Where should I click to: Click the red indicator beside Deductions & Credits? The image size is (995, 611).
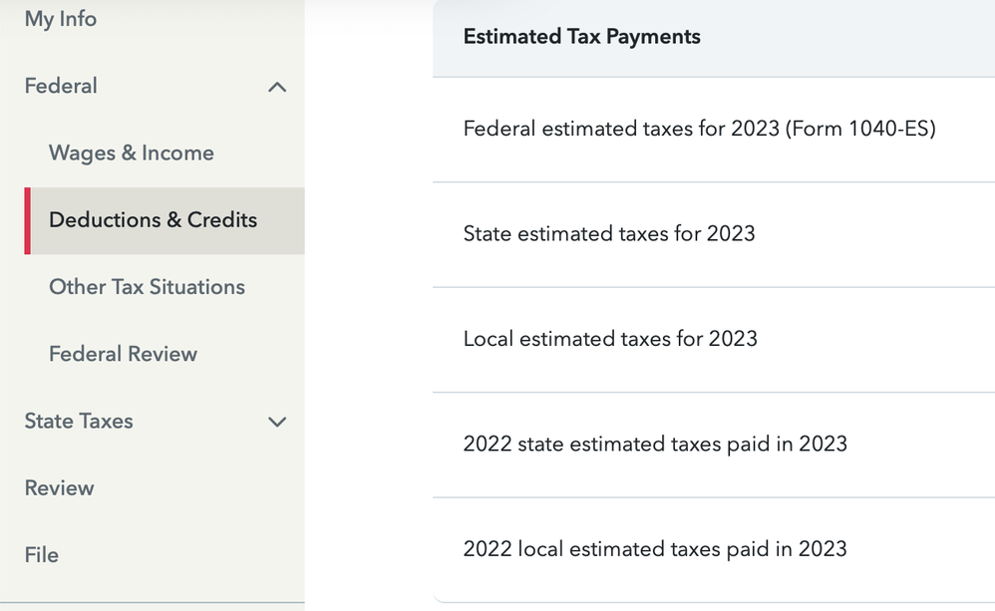pos(28,220)
